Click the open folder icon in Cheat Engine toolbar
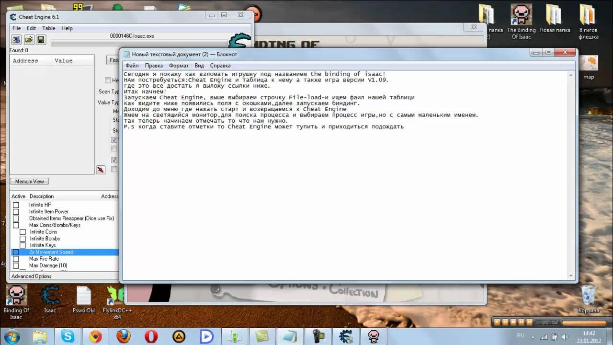The width and height of the screenshot is (613, 345). click(29, 40)
